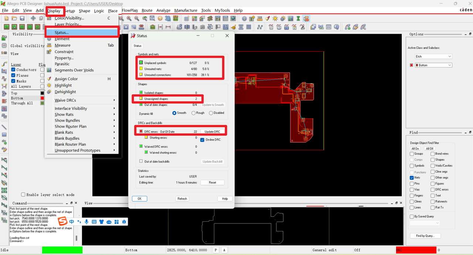Click the Assign Color paintbrush toolbar icon
This screenshot has width=473, height=255.
pos(267,18)
